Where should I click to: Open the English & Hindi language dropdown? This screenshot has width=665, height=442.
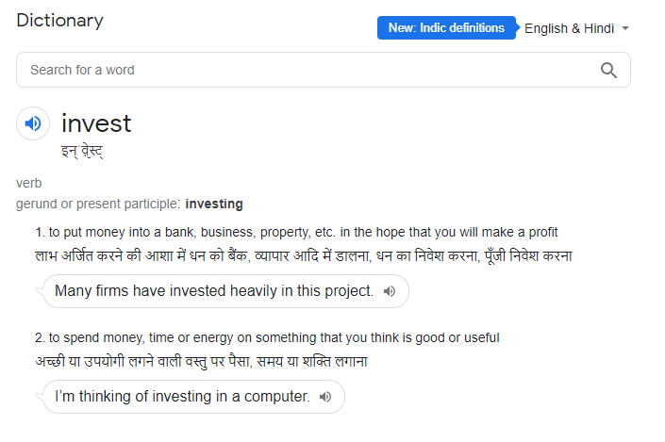tap(576, 28)
